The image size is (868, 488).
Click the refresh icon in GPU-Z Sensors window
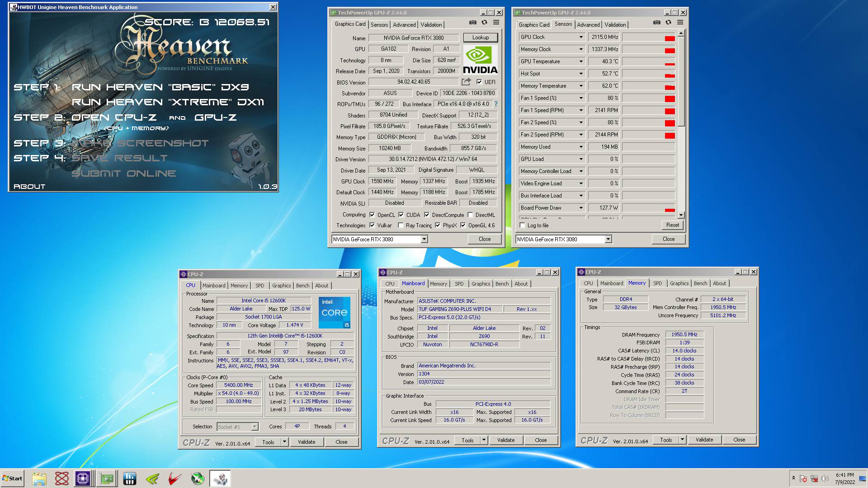668,23
